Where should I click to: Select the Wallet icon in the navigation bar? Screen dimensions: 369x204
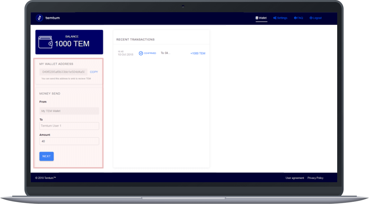point(256,18)
